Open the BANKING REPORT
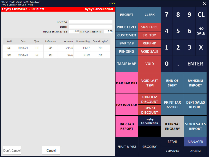The width and height of the screenshot is (209, 157). (195, 83)
